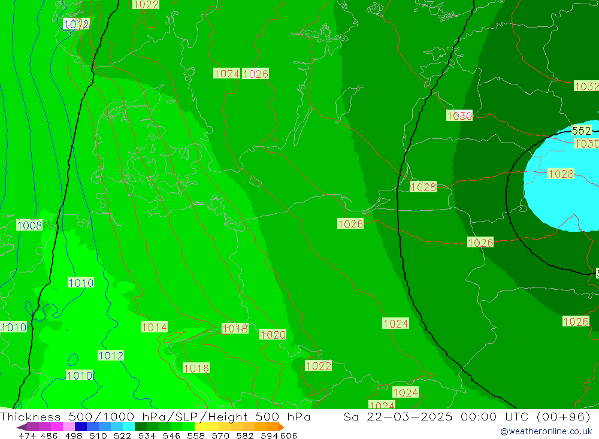This screenshot has width=599, height=439.
Task: Click the map title 'Thickness 500/1000 hPa/SLP/Height 500 hPa'
Action: (x=155, y=416)
